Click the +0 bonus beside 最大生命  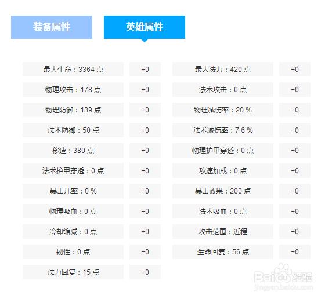pyautogui.click(x=145, y=70)
